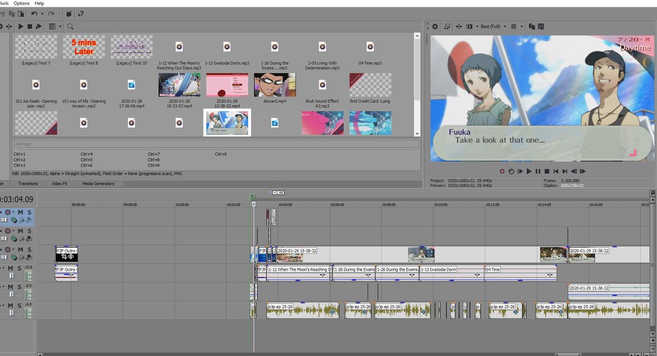Click the volume fader on the -6.9 dB audio track

click(11, 313)
